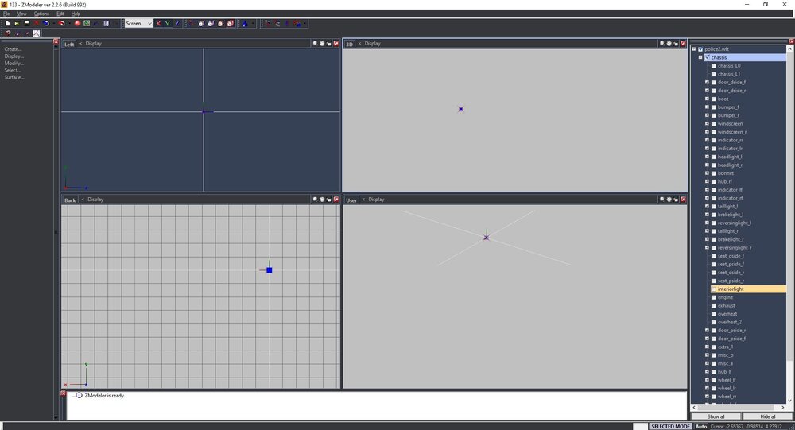Select the first cube selection-level icon
This screenshot has width=795, height=430.
point(201,23)
